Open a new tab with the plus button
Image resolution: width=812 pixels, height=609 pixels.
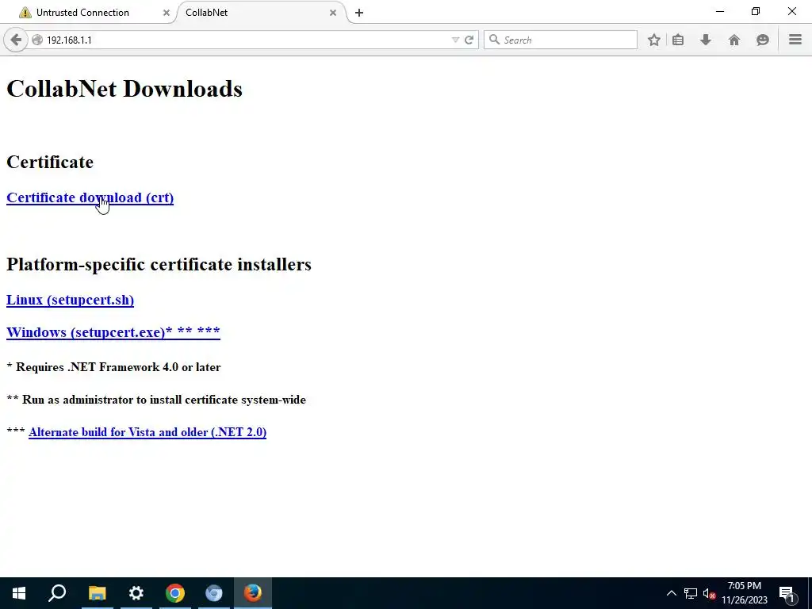click(359, 13)
